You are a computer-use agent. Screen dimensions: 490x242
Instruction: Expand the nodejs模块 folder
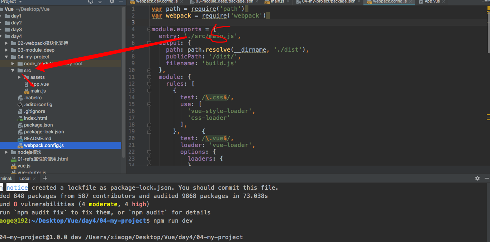[6, 152]
